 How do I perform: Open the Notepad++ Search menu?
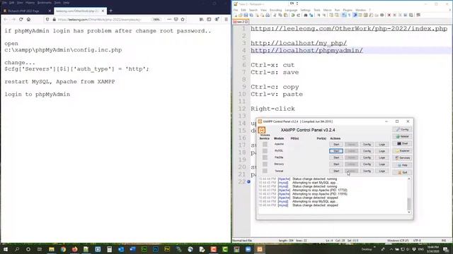pyautogui.click(x=253, y=10)
